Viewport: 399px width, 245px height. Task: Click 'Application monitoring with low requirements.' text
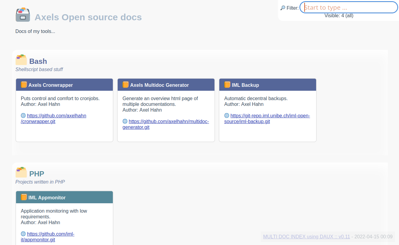click(x=54, y=214)
